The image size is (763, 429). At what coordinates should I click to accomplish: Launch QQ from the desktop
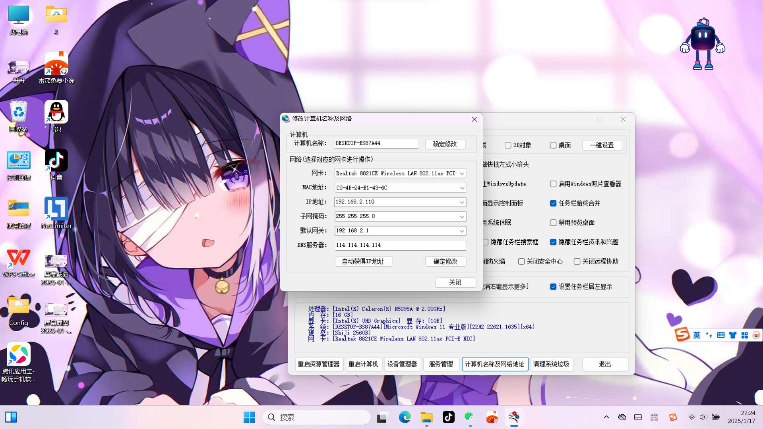56,117
